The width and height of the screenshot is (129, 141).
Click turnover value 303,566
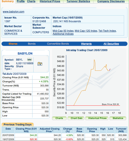coord(44,86)
